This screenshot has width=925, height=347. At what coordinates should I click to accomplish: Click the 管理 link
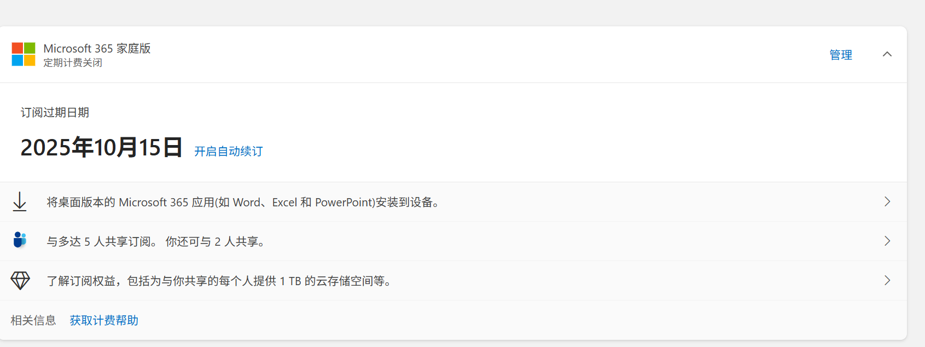pyautogui.click(x=841, y=55)
